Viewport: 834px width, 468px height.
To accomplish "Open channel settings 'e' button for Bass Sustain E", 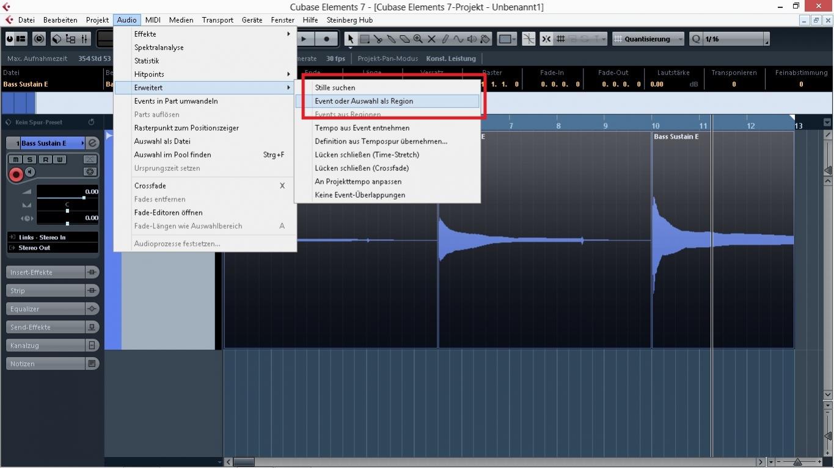I will coord(92,143).
